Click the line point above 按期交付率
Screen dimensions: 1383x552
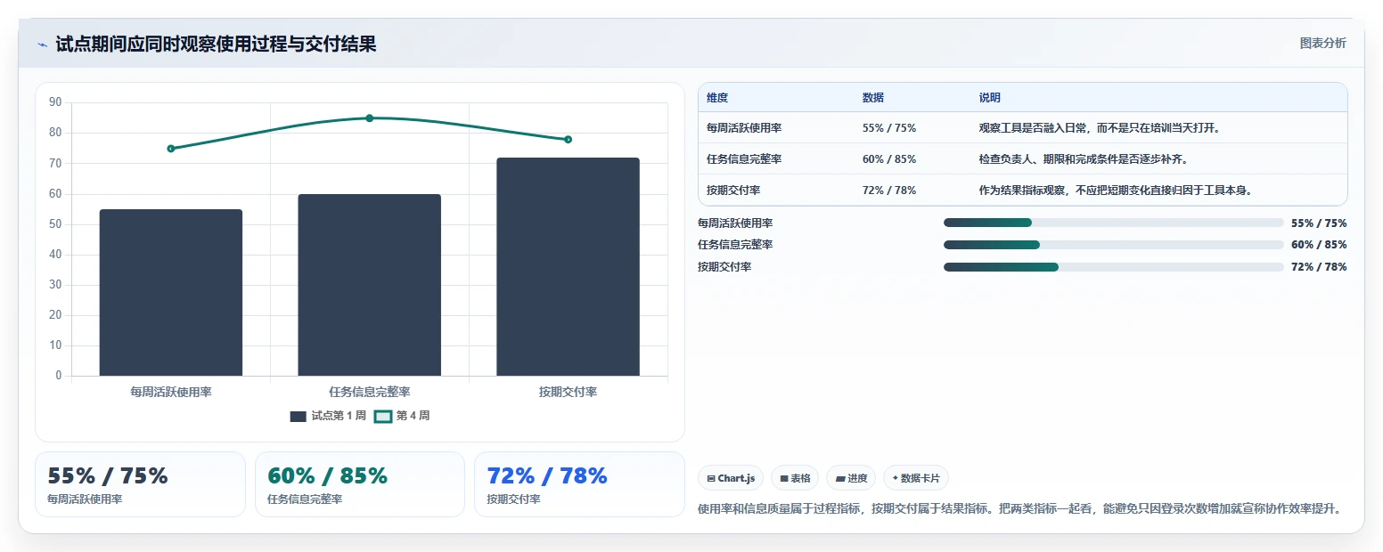568,140
